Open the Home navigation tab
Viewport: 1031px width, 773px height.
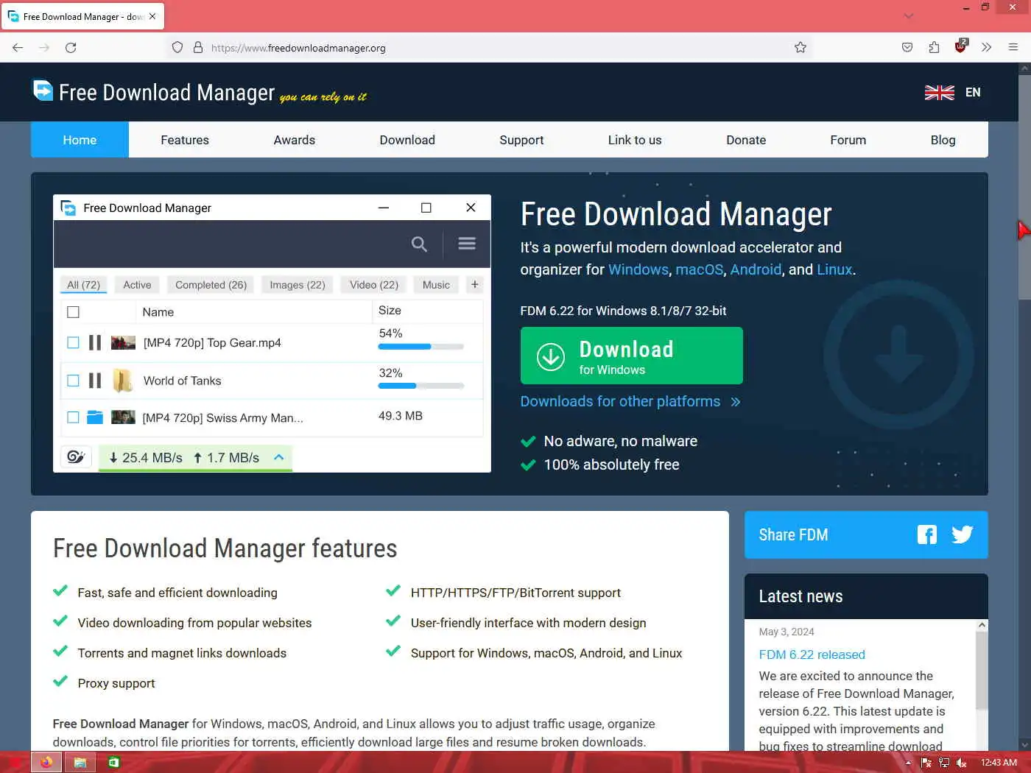tap(80, 140)
